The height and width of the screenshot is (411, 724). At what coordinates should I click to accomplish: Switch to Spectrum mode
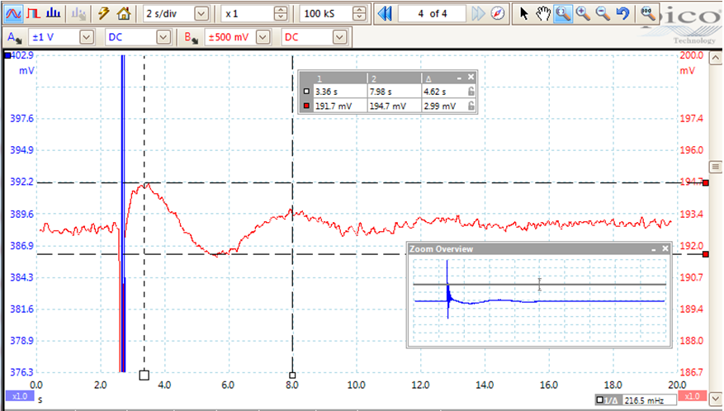click(53, 13)
